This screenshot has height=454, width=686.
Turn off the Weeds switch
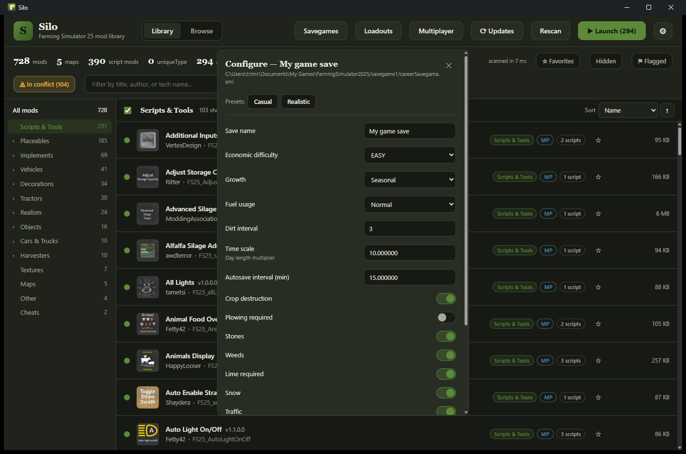(446, 355)
